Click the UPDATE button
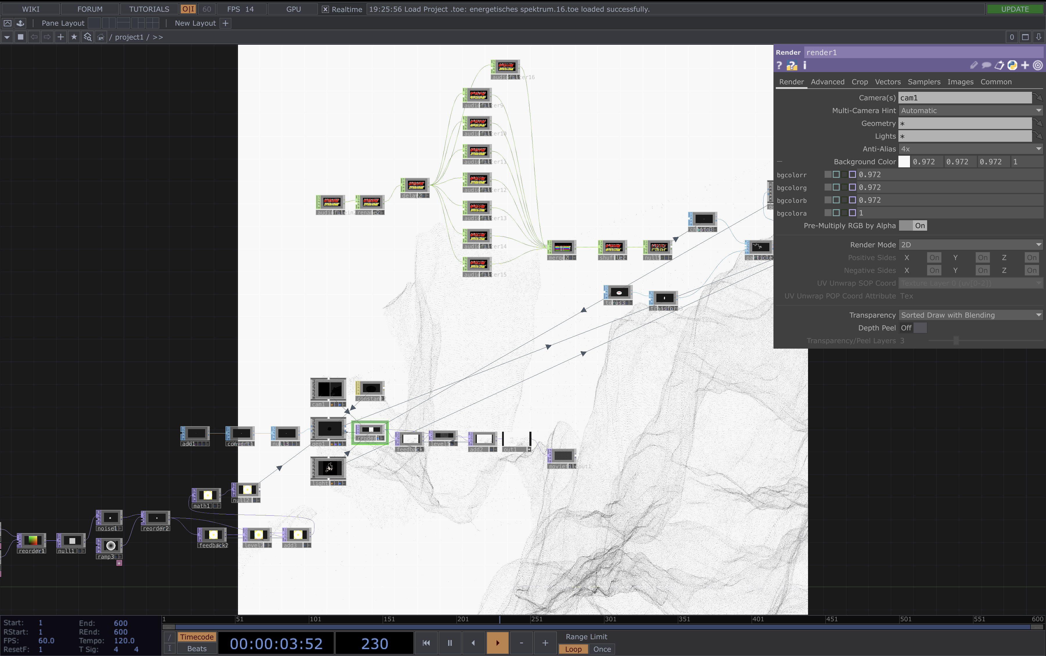 pyautogui.click(x=1015, y=9)
